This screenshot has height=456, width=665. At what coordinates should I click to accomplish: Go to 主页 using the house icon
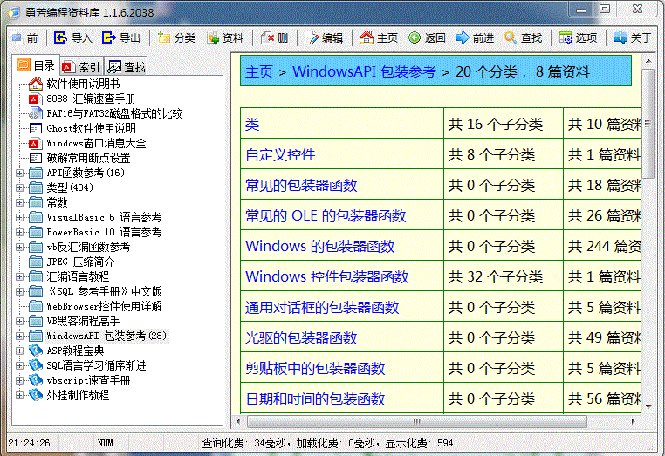coord(367,37)
